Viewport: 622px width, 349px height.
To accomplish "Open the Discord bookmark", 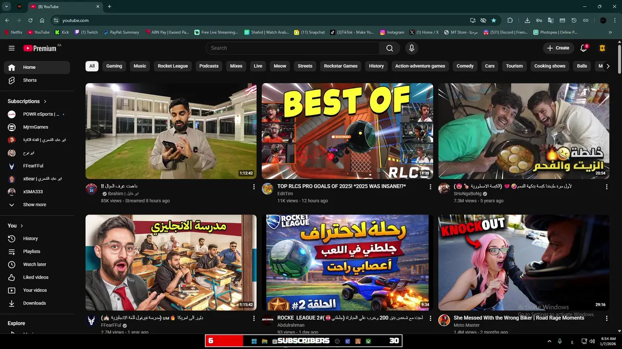I will click(505, 32).
